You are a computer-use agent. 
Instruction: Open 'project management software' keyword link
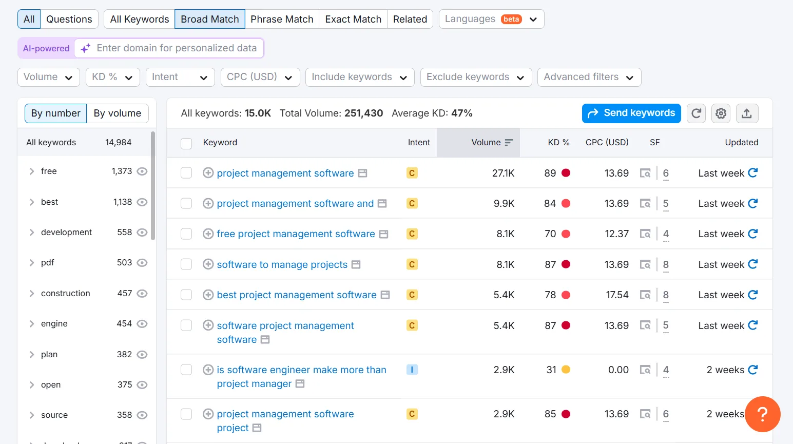pyautogui.click(x=285, y=173)
